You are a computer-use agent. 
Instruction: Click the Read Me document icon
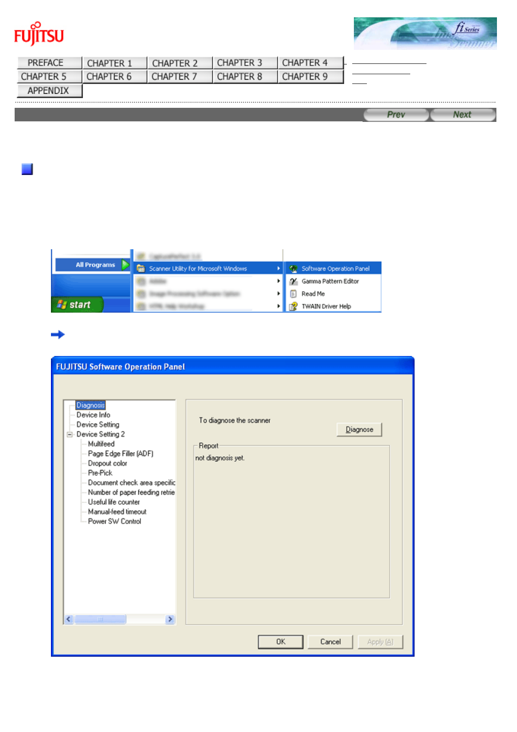(x=293, y=294)
